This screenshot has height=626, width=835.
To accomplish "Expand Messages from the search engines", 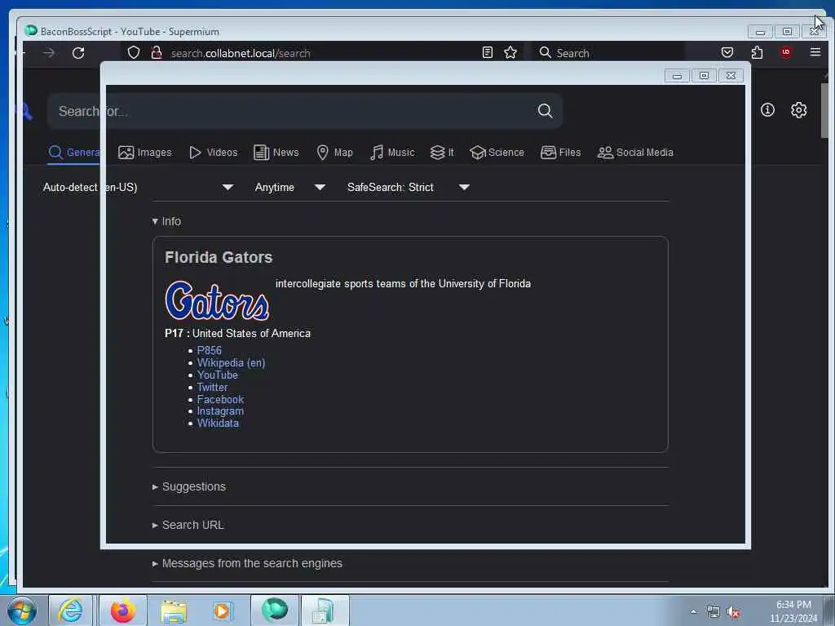I will [x=247, y=564].
